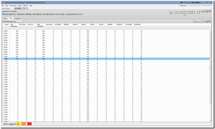Click the refresh icon in the header panel
This screenshot has height=129, width=215.
[207, 11]
